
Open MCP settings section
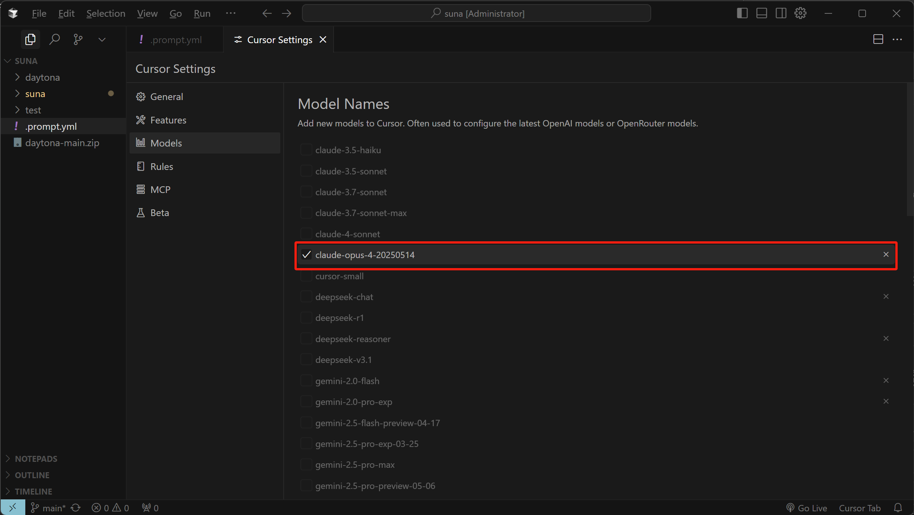(x=205, y=190)
